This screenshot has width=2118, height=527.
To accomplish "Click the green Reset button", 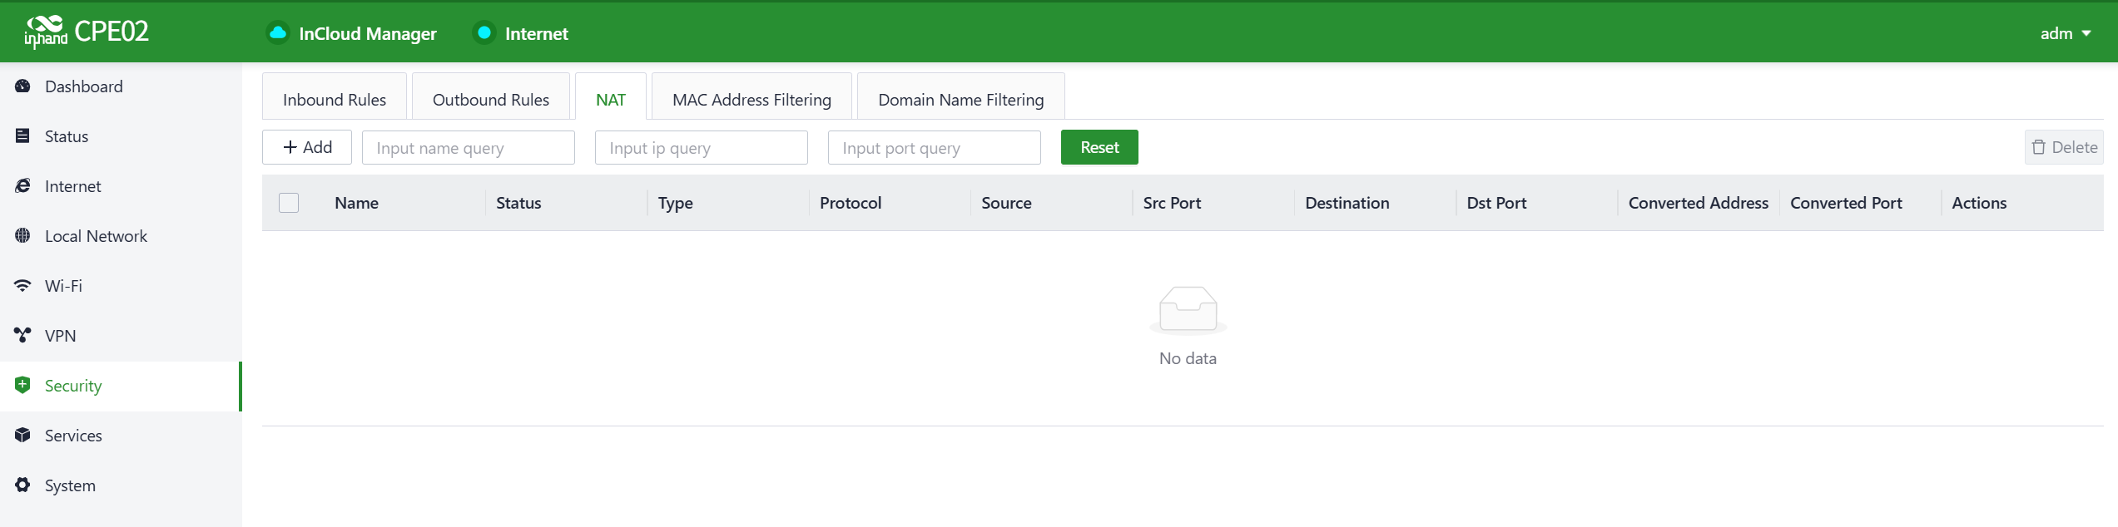I will (1099, 147).
